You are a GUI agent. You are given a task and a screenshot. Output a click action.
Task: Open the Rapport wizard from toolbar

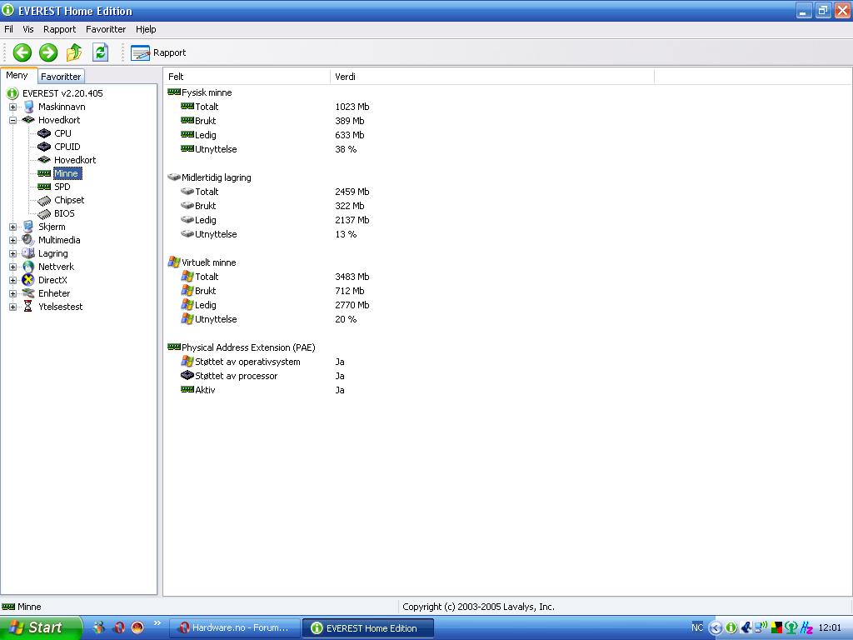point(158,52)
